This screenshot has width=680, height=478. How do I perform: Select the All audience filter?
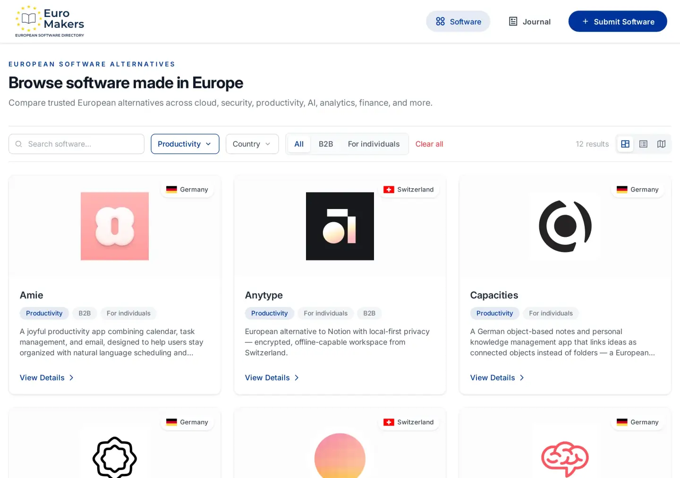click(x=299, y=144)
